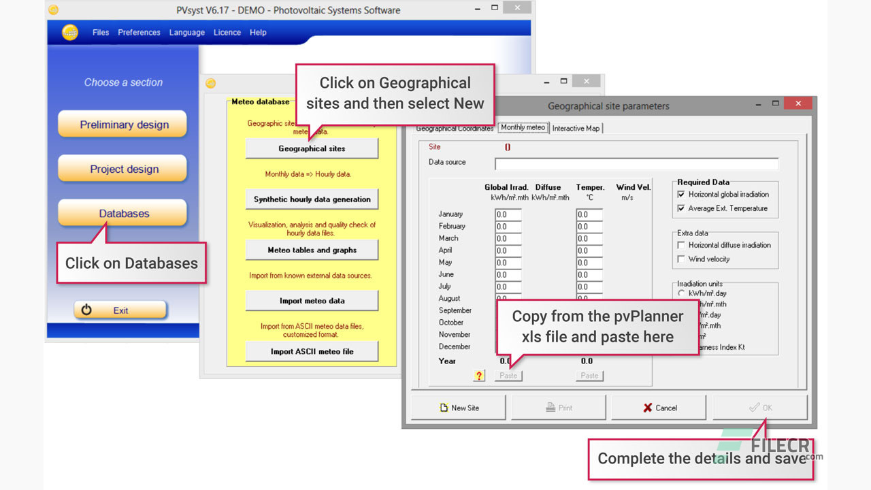This screenshot has height=490, width=871.
Task: Open Geographical sites
Action: click(x=312, y=148)
